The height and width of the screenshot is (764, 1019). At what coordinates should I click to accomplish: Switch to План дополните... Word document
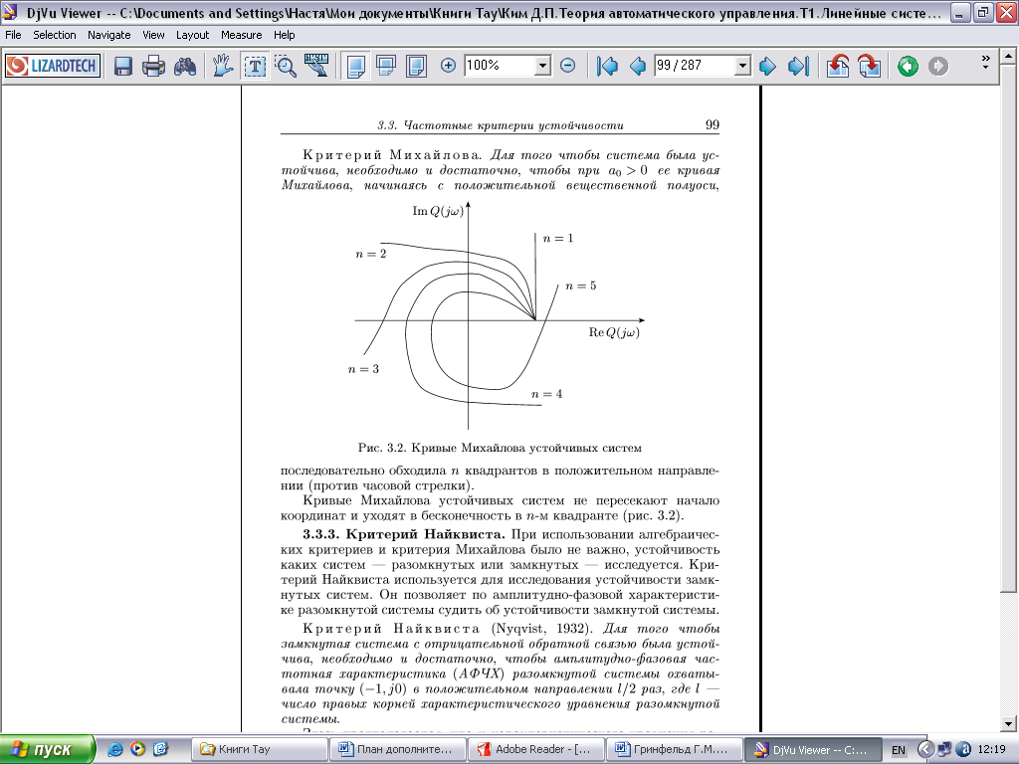(397, 750)
